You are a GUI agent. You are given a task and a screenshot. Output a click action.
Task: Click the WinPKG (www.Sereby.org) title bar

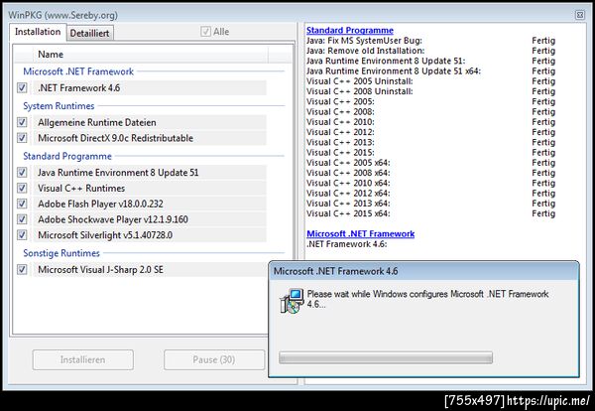[x=63, y=15]
